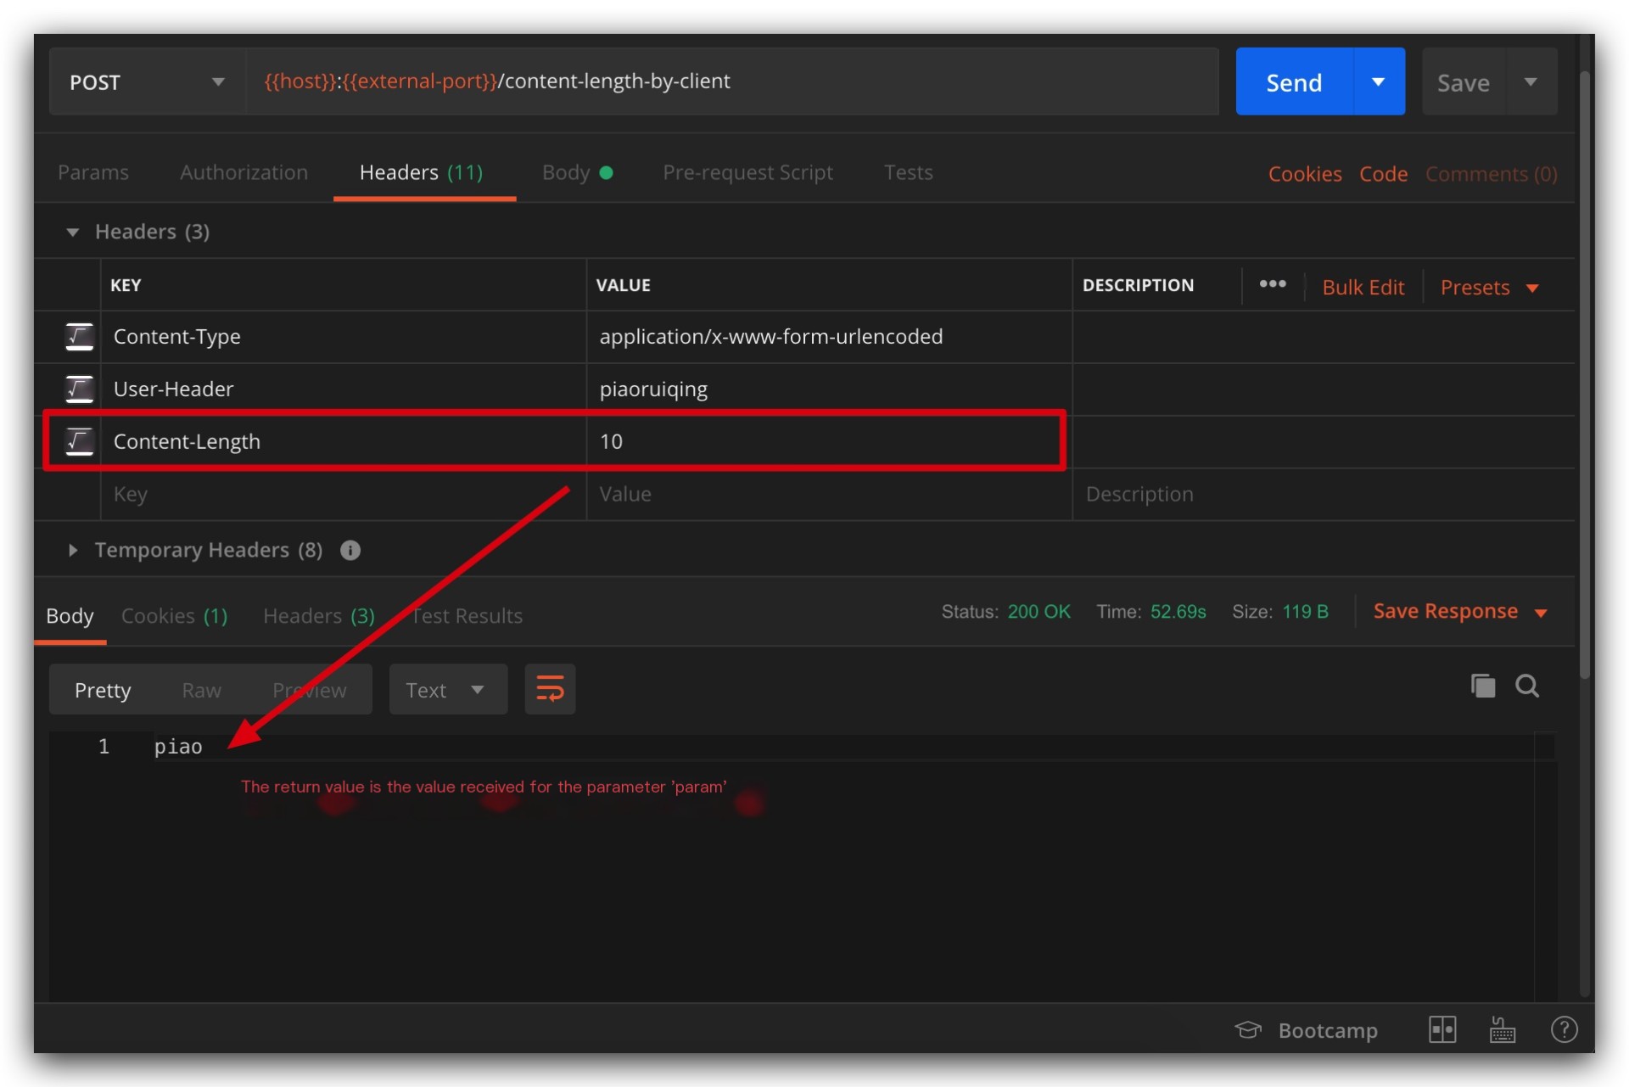Image resolution: width=1629 pixels, height=1087 pixels.
Task: Click the Bulk Edit link
Action: click(1363, 288)
